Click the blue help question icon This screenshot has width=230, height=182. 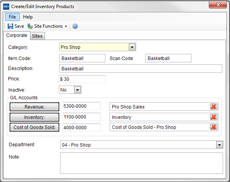75,27
